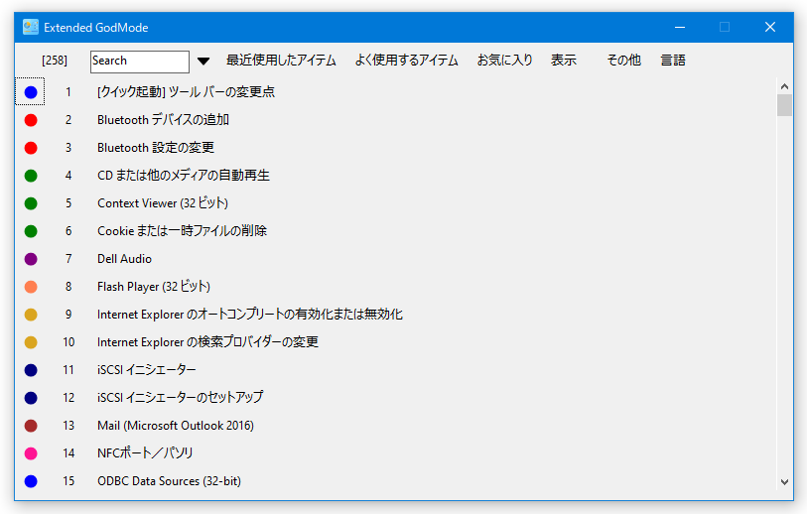Screen dimensions: 807x514
Task: Select iSCSI イニシエーターのセットアップ entry
Action: (x=180, y=398)
